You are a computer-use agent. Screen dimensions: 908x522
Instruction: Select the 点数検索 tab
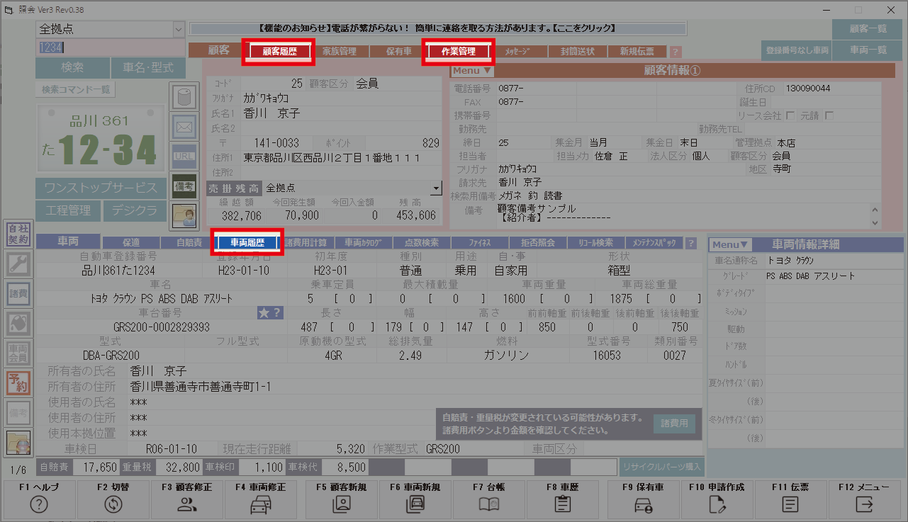tap(420, 243)
